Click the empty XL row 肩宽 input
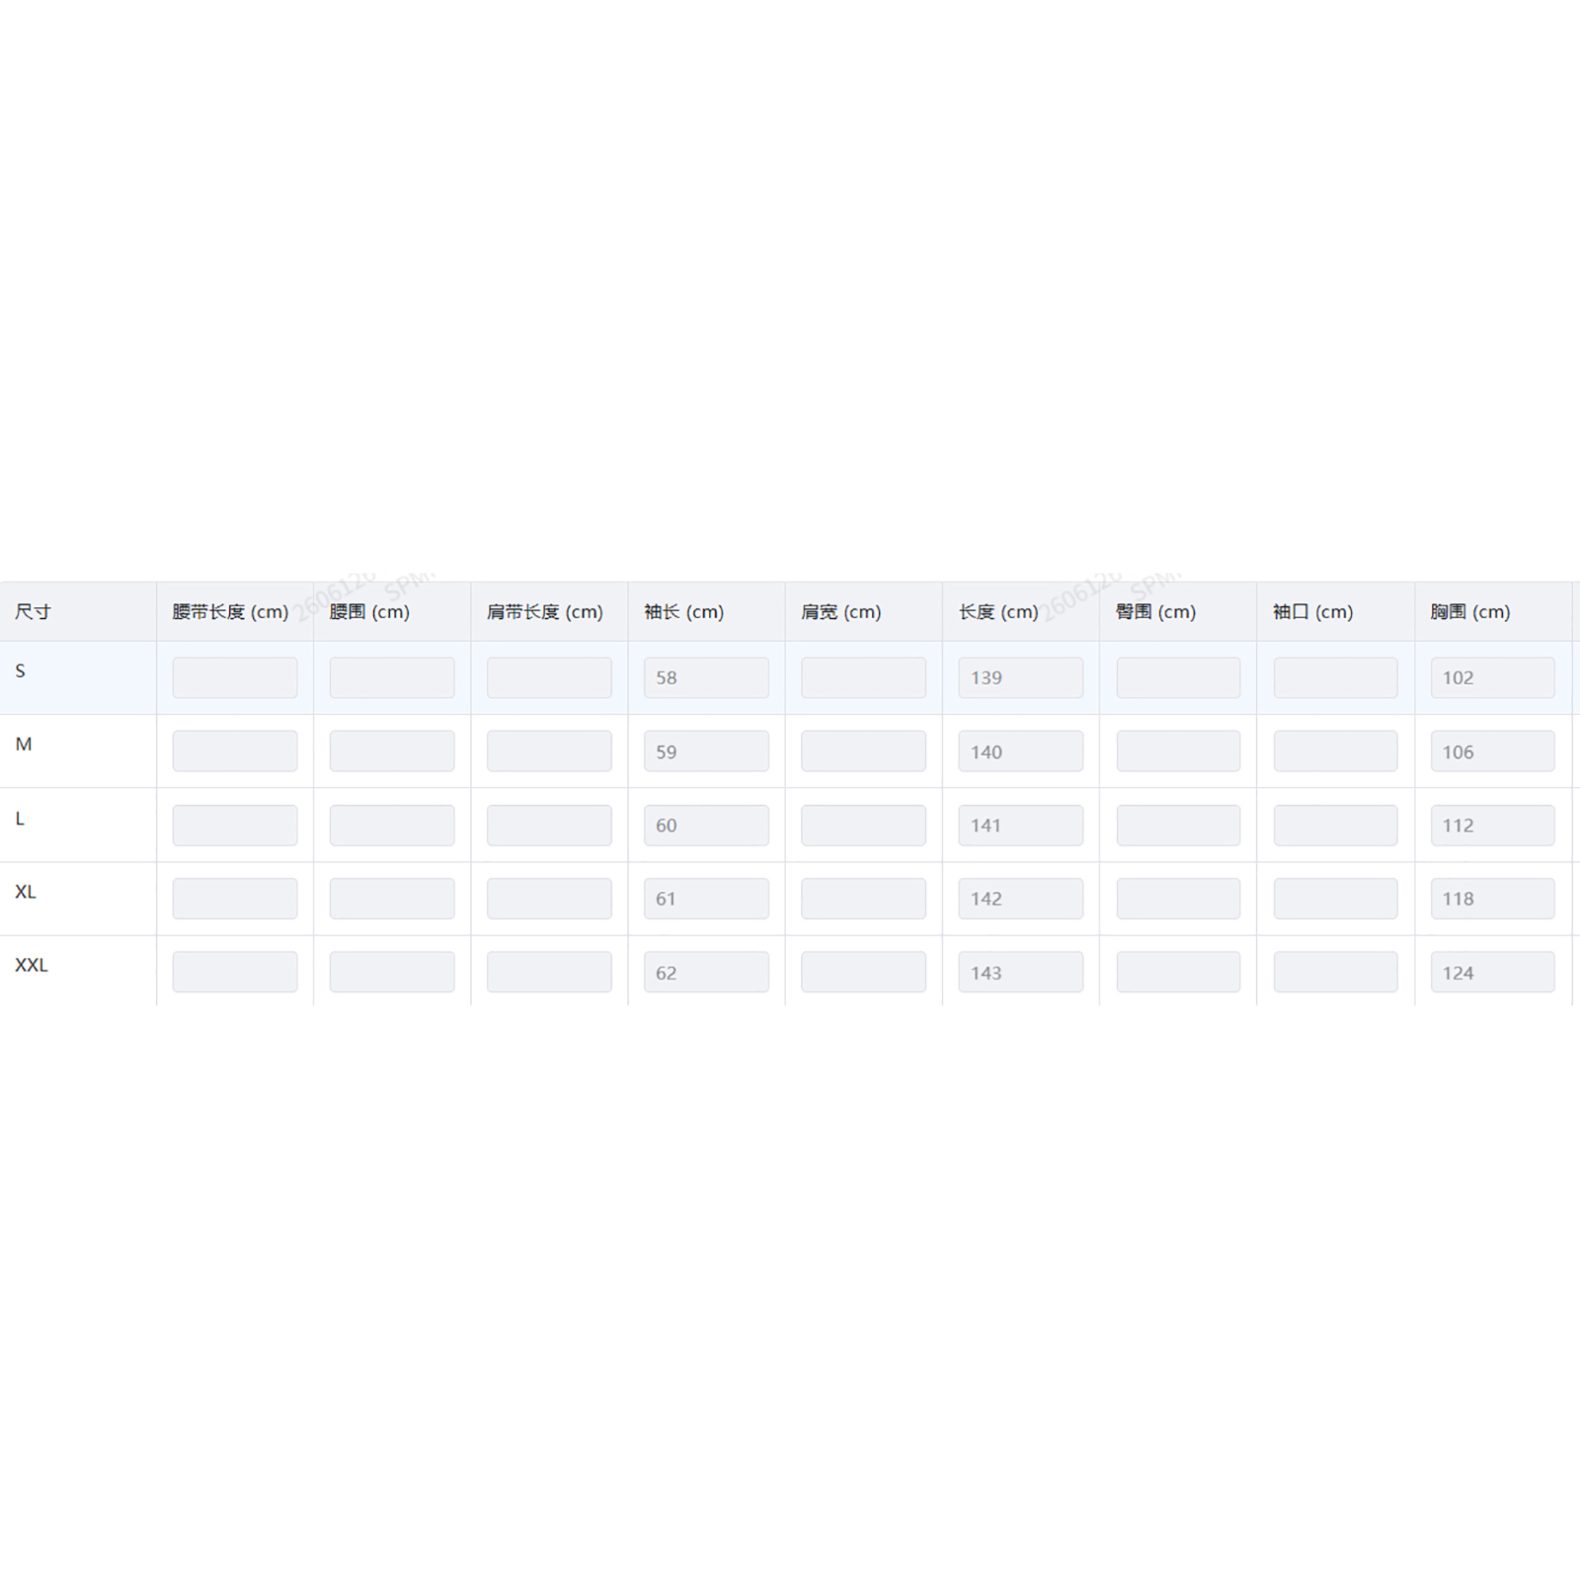Viewport: 1580px width, 1580px height. [863, 899]
